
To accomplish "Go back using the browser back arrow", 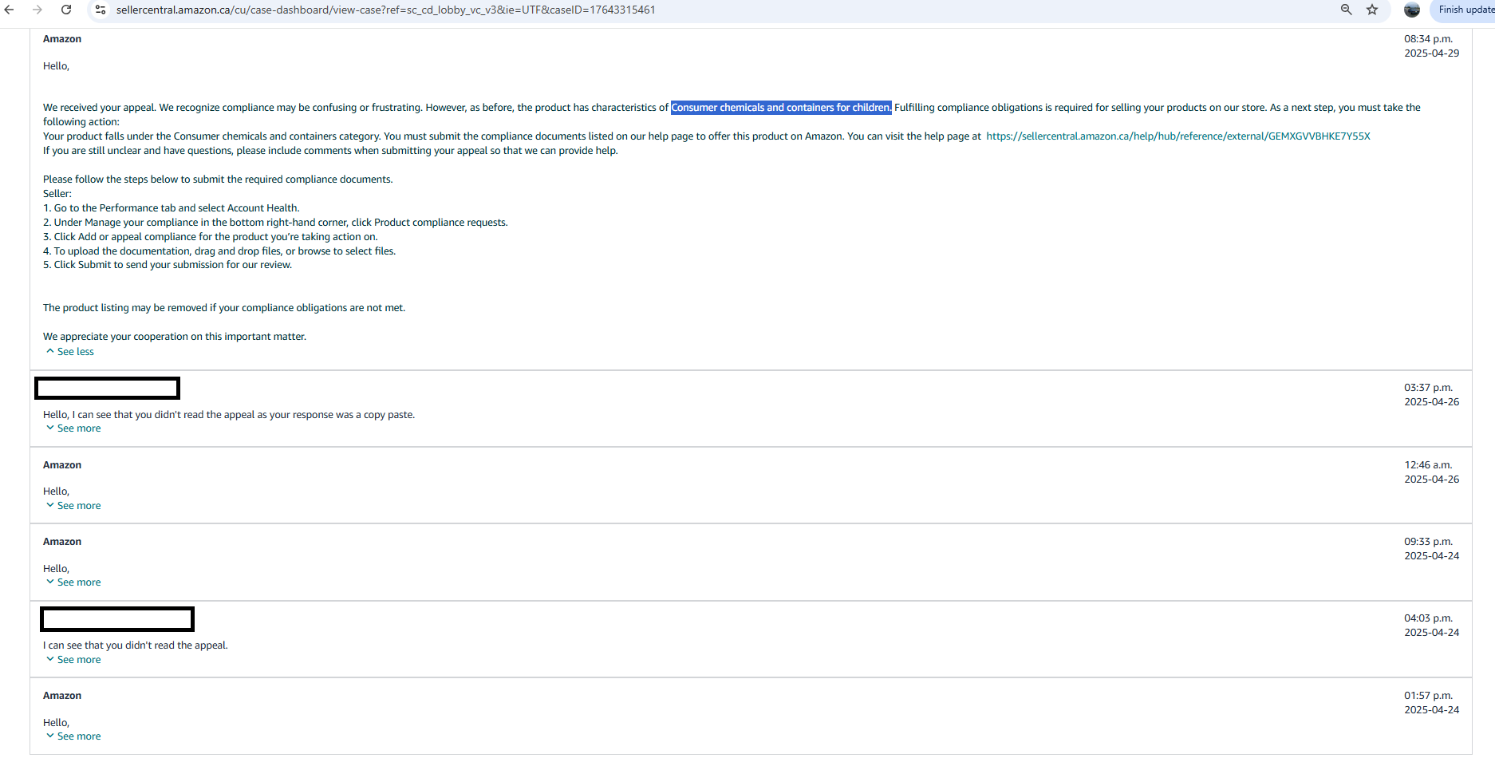I will tap(10, 10).
